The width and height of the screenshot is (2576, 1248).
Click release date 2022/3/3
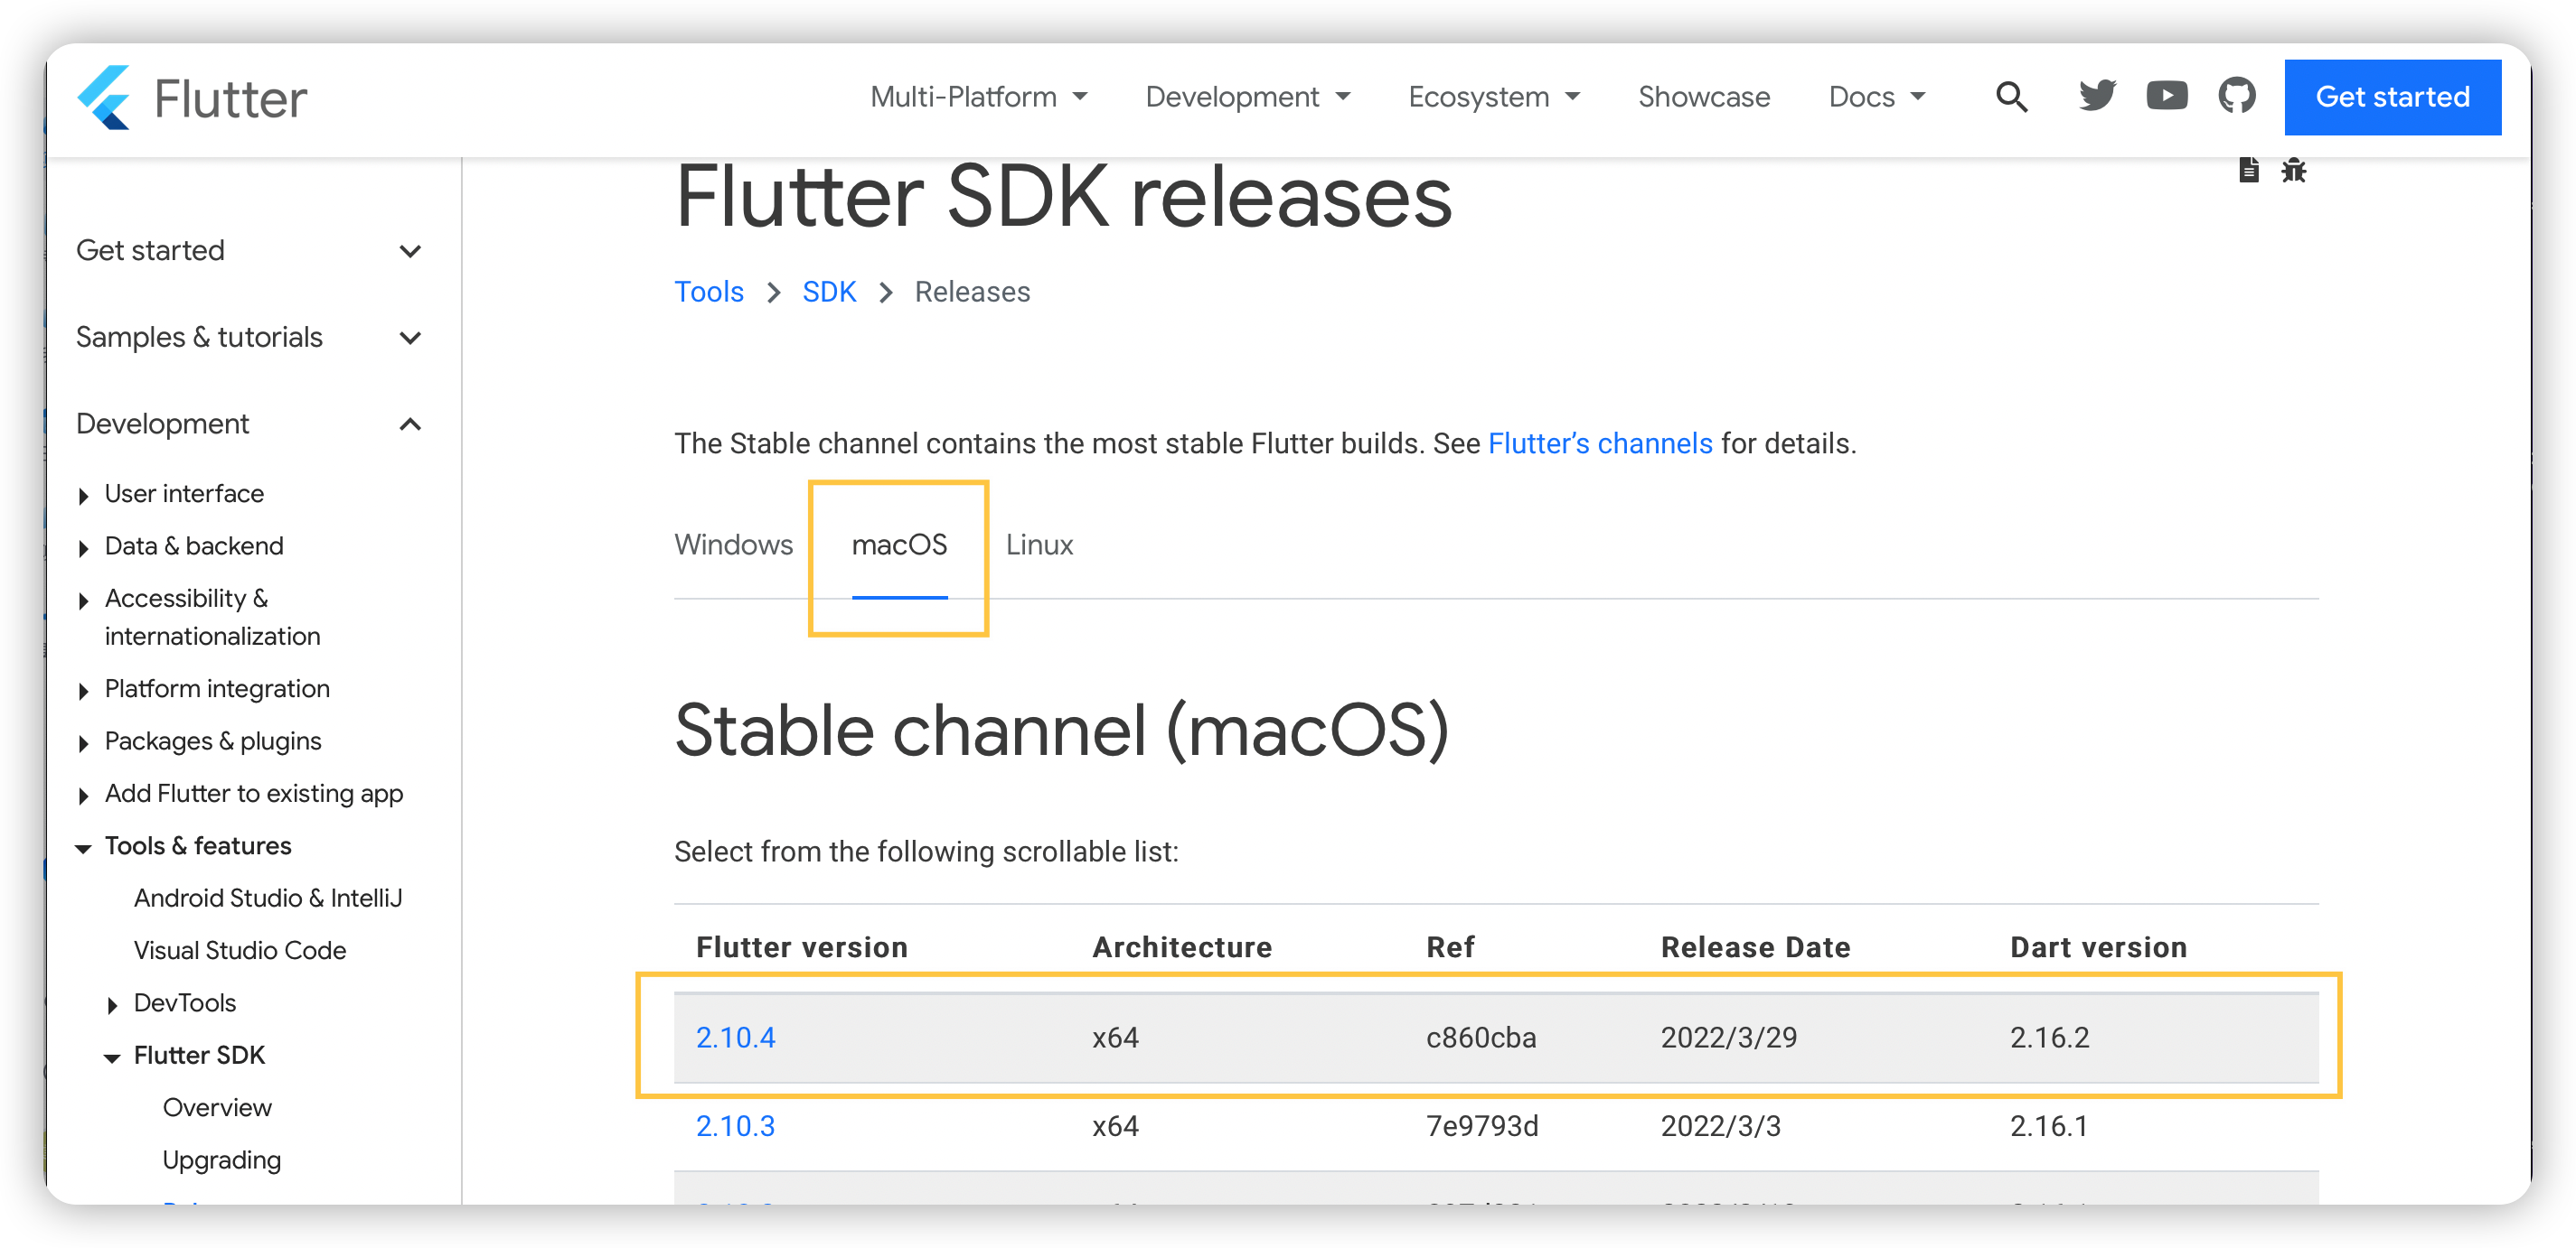pos(1720,1125)
